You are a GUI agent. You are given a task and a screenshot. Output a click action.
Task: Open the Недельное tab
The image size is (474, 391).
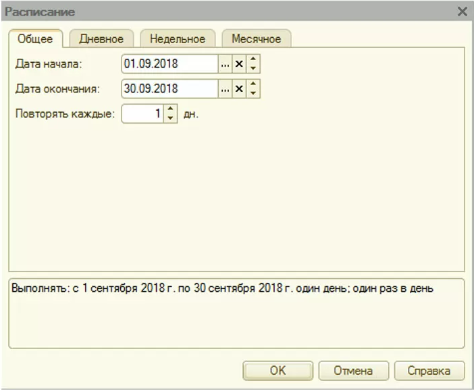click(x=178, y=38)
